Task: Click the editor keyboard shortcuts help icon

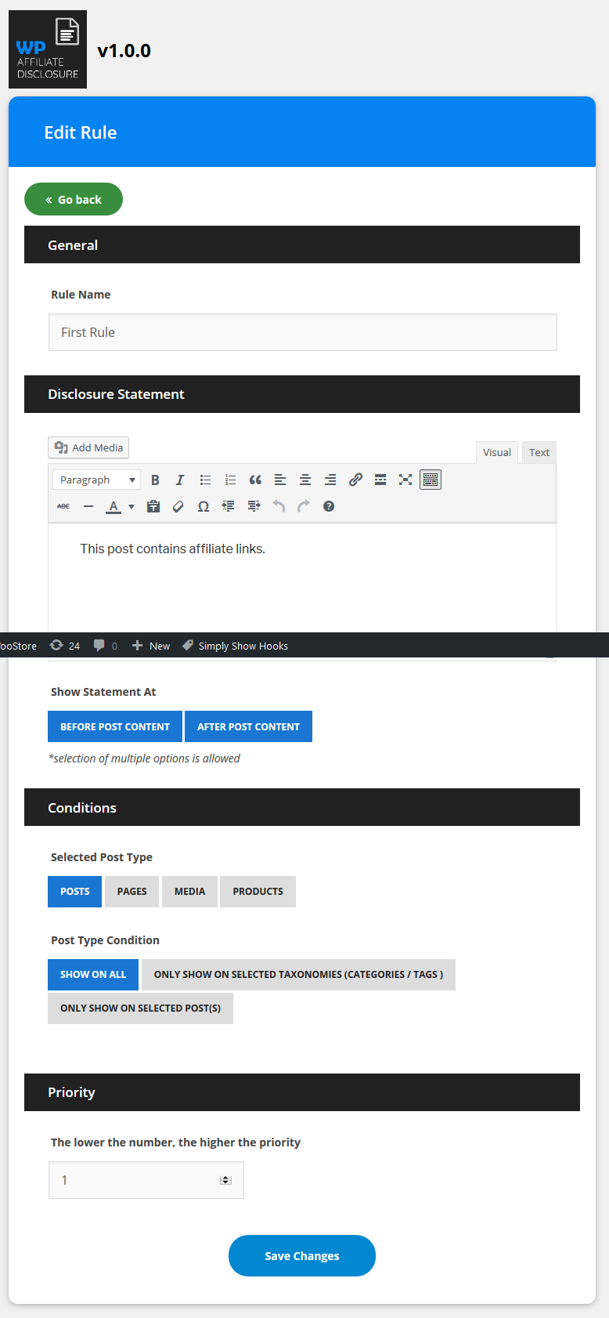Action: 329,507
